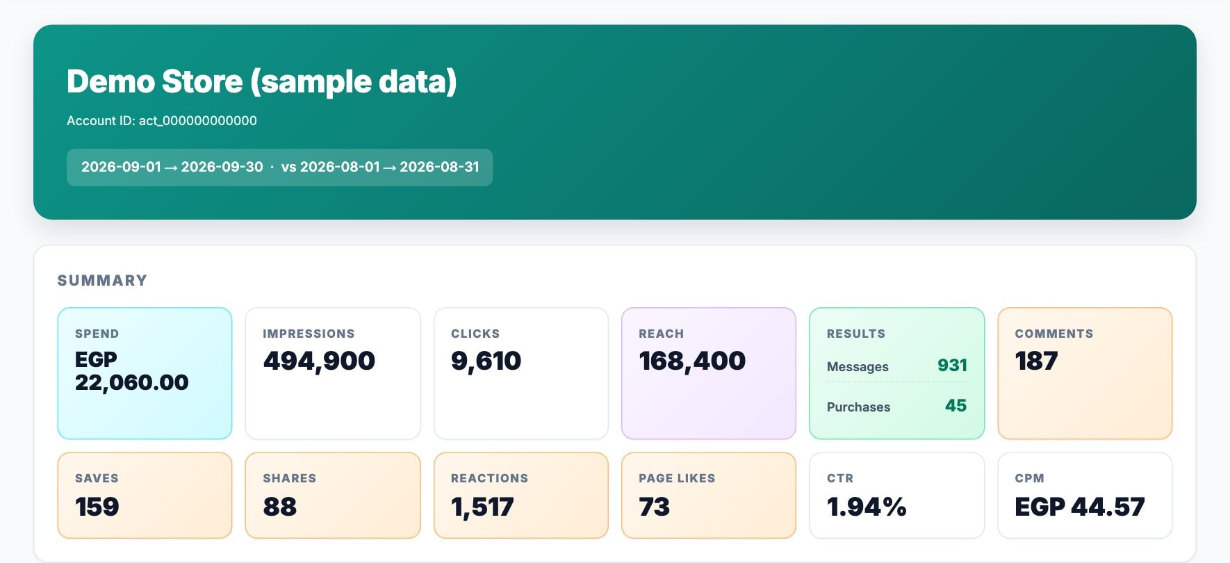
Task: Click the SUMMARY section heading
Action: tap(102, 281)
